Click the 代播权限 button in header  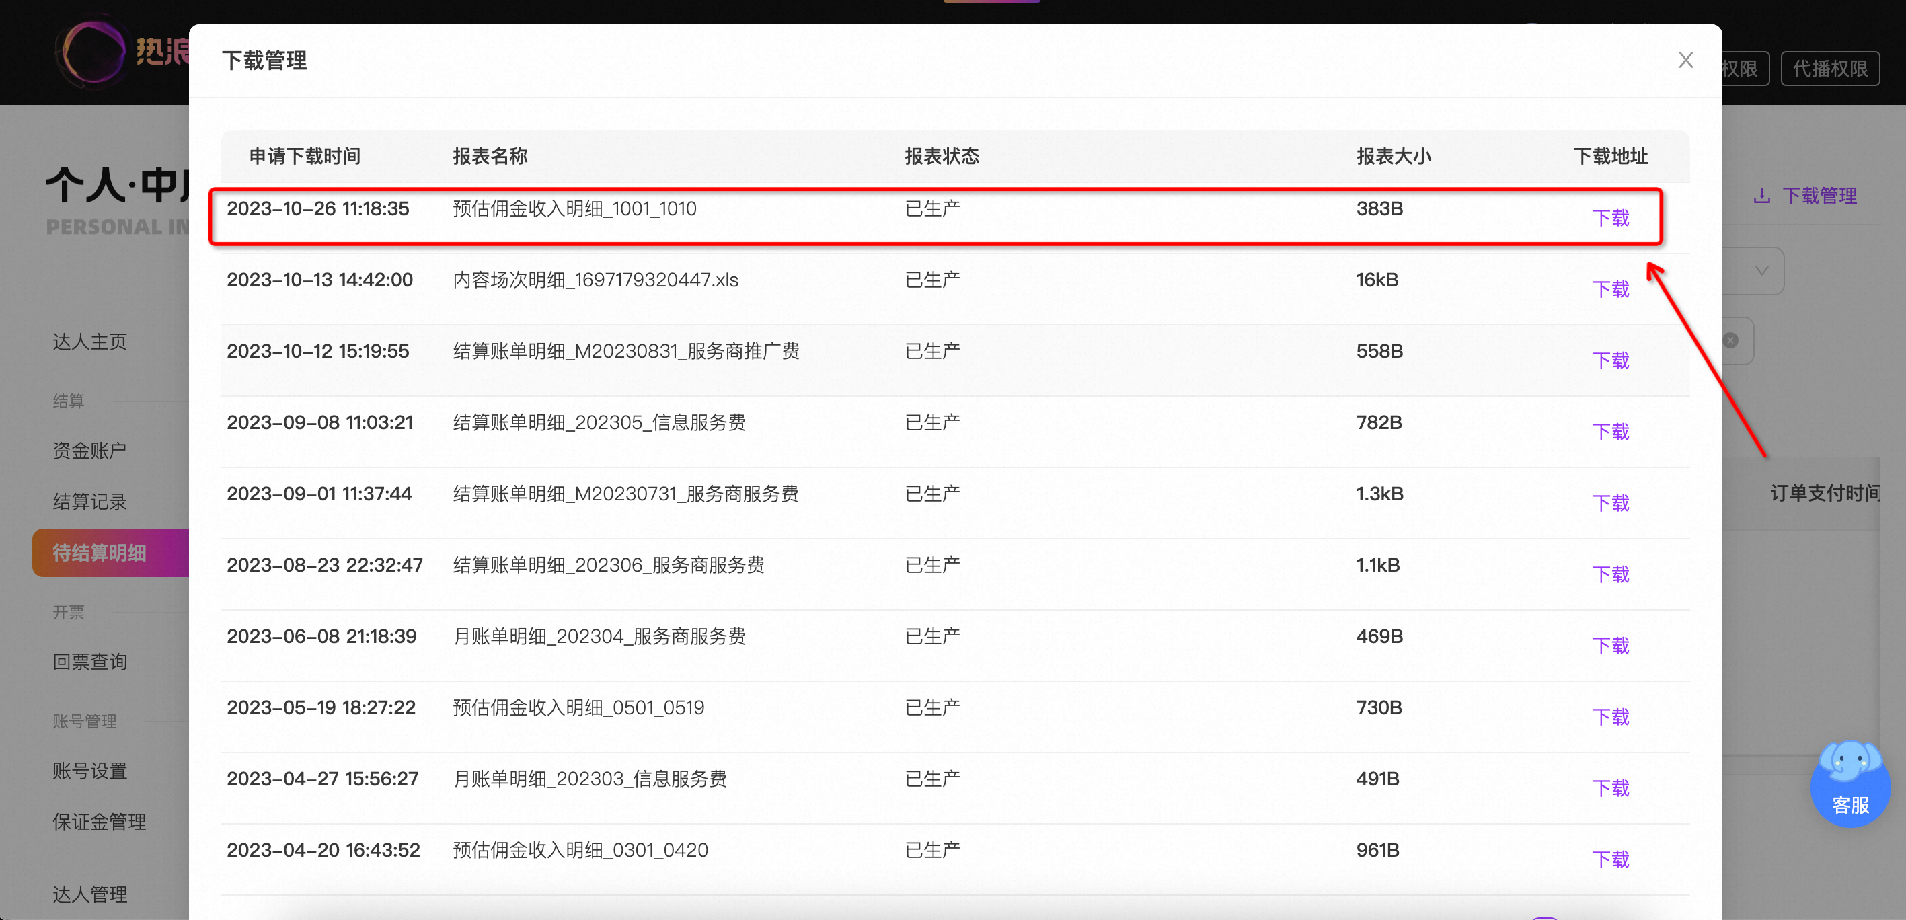pyautogui.click(x=1830, y=69)
